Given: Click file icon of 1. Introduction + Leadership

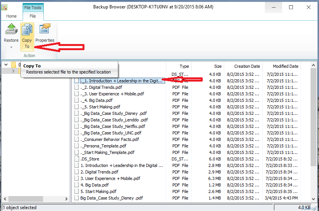Looking at the screenshot, I should tap(76, 165).
